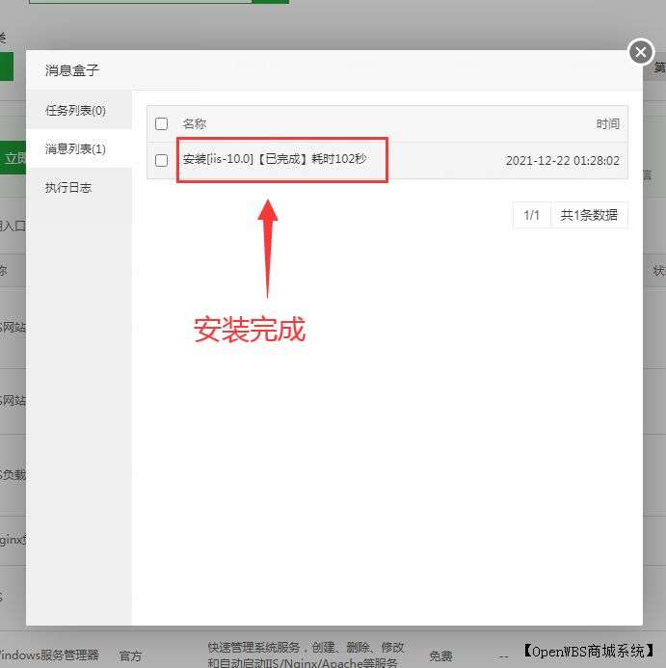
Task: Click the 1/1 page indicator
Action: coord(531,216)
